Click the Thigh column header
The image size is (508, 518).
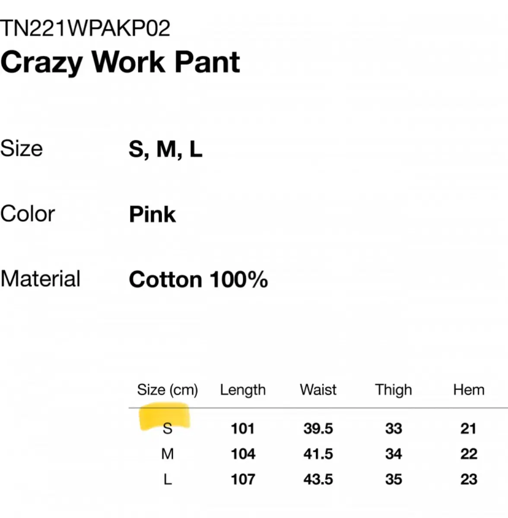click(x=394, y=390)
